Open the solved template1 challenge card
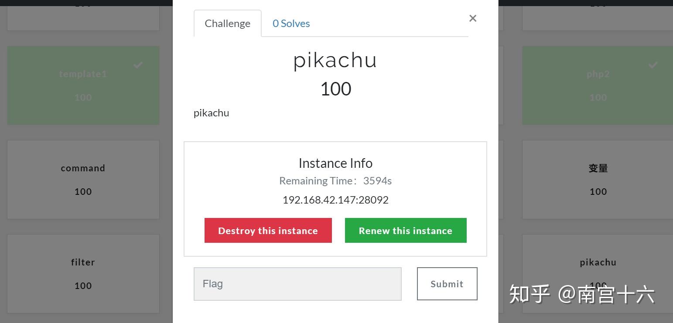Screen dimensions: 673x323 [x=83, y=85]
